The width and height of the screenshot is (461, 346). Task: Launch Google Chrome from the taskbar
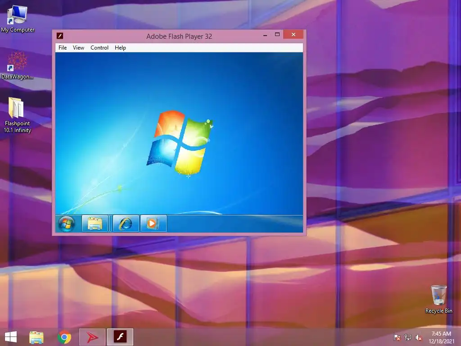click(64, 337)
